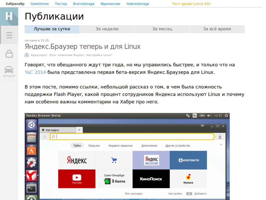266x200 pixels.
Task: Select the Лучшие за сутки tab
Action: pyautogui.click(x=52, y=29)
